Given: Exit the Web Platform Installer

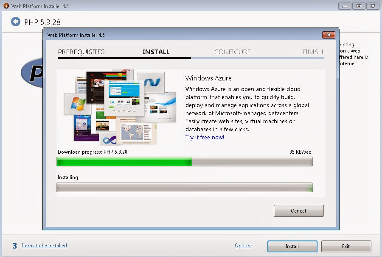Looking at the screenshot, I should pos(346,246).
